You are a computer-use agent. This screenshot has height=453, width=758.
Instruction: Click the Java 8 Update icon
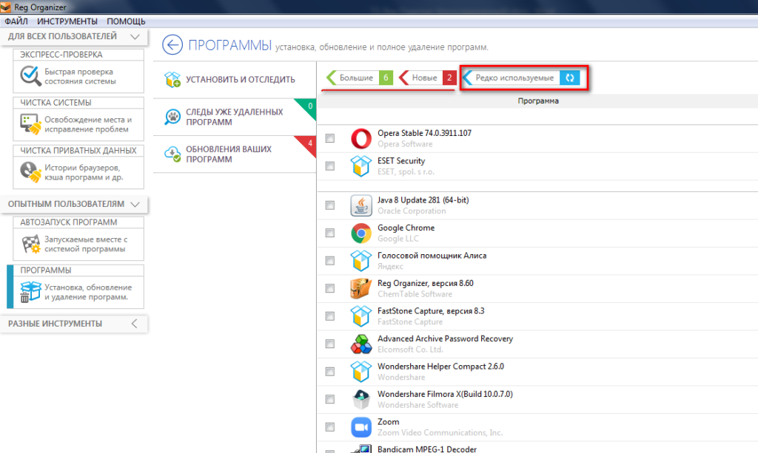tap(360, 205)
